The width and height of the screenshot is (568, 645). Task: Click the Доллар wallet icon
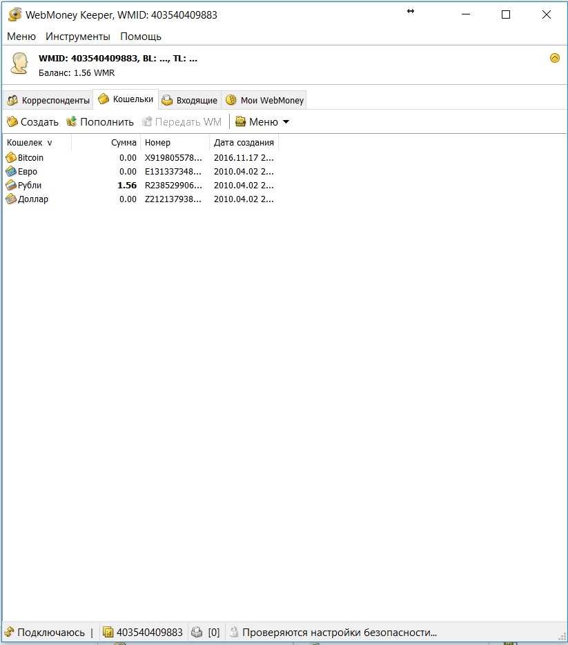(11, 199)
